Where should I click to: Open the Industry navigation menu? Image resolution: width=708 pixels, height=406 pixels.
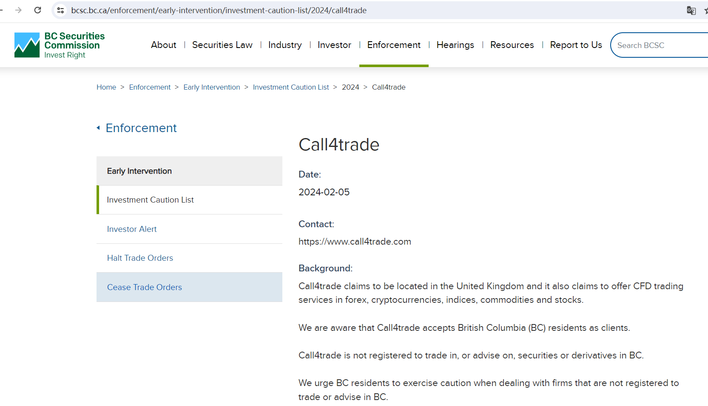coord(284,45)
